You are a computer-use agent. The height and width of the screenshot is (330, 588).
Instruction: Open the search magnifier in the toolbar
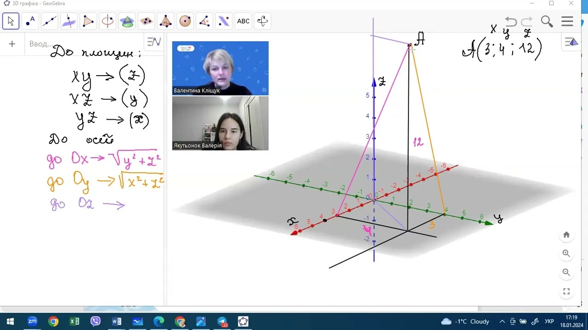tap(547, 22)
